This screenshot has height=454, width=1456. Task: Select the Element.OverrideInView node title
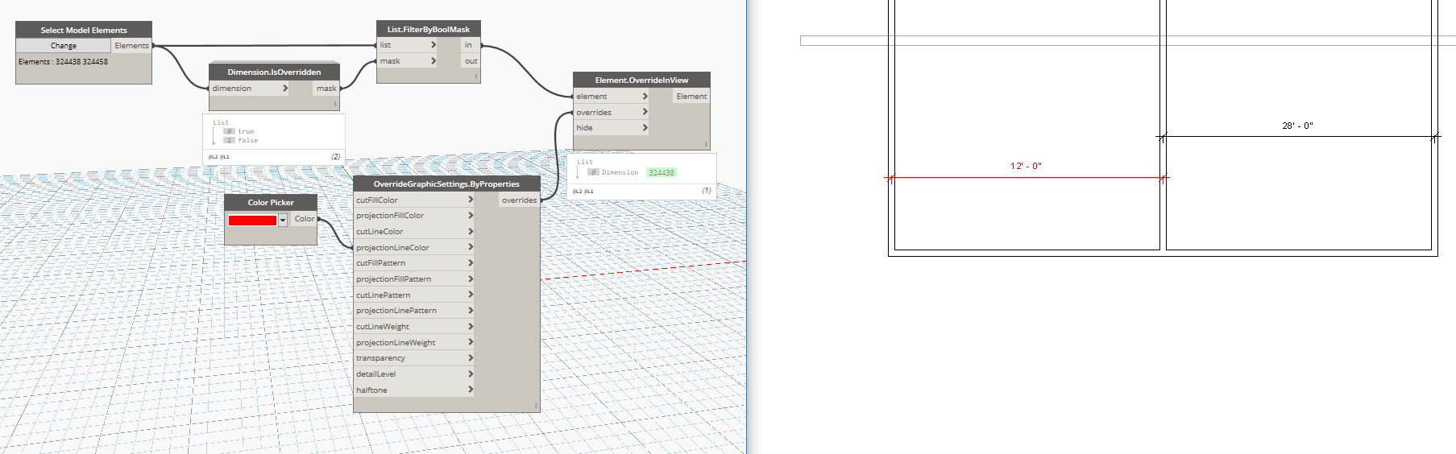pyautogui.click(x=641, y=80)
